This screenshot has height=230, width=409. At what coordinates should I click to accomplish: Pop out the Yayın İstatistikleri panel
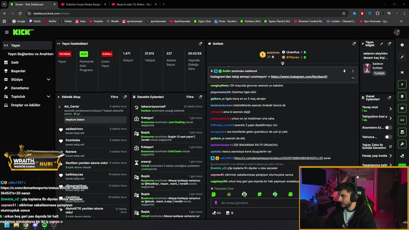click(200, 44)
